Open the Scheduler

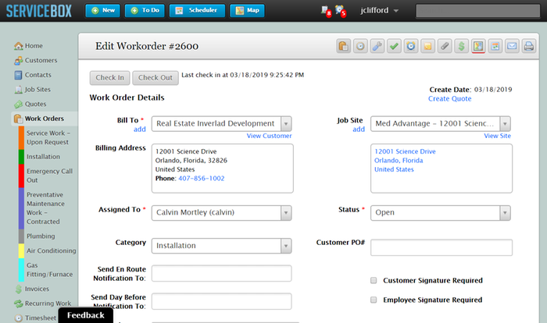tap(197, 10)
